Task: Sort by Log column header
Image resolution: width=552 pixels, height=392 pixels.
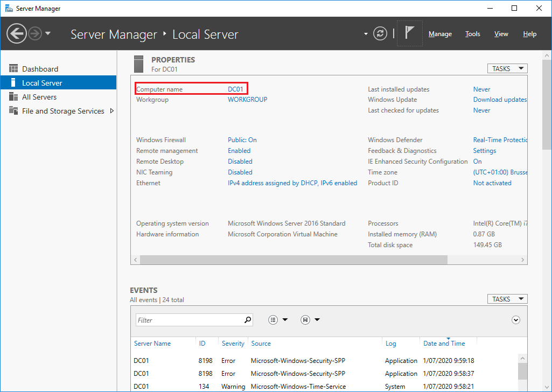Action: click(x=391, y=344)
